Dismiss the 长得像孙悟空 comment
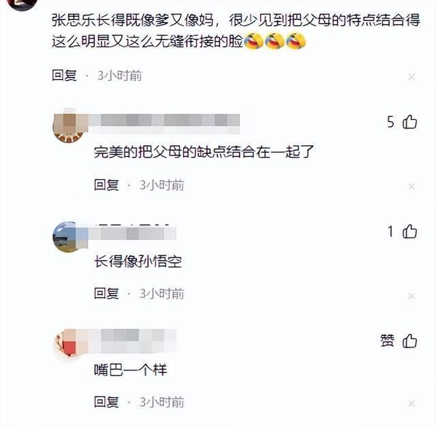Viewport: 436px width, 428px height. 411,296
